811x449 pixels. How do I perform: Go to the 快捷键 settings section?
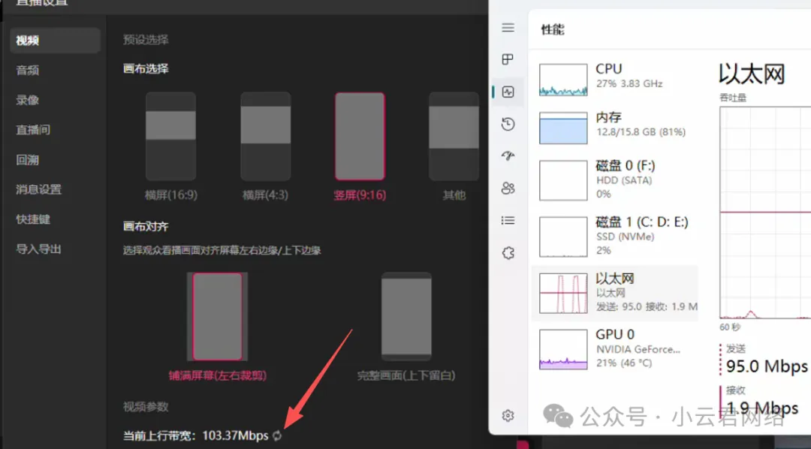click(x=33, y=219)
